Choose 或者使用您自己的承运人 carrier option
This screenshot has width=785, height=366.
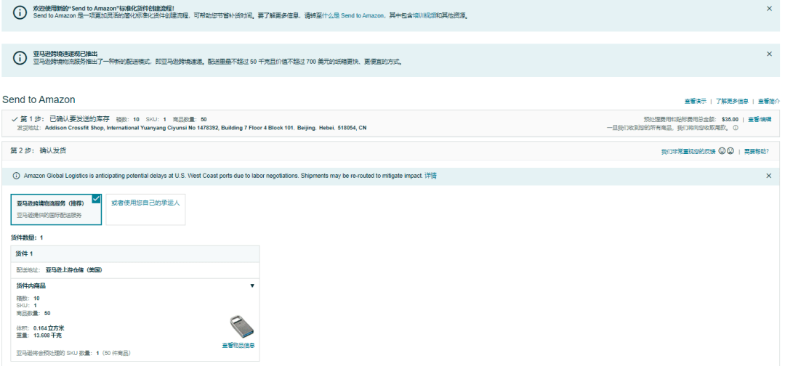pyautogui.click(x=145, y=203)
